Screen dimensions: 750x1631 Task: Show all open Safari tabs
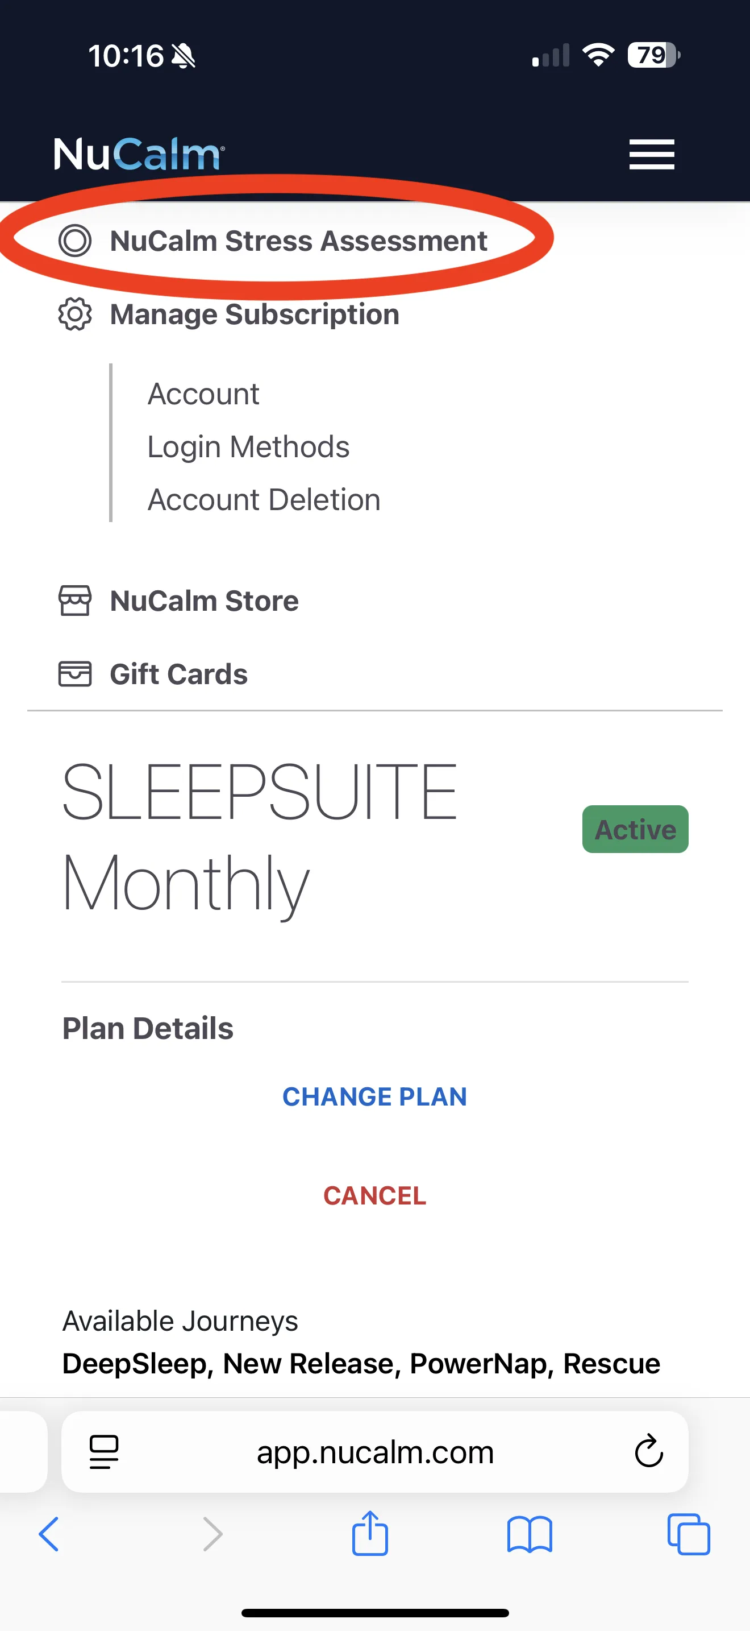689,1534
